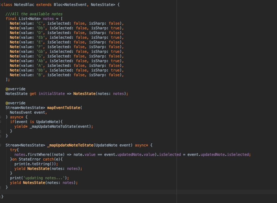Click the string literal 'F'
This screenshot has width=277, height=203.
39,47
